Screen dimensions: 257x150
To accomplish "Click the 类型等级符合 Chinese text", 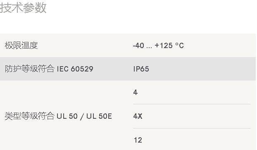I will click(29, 116).
